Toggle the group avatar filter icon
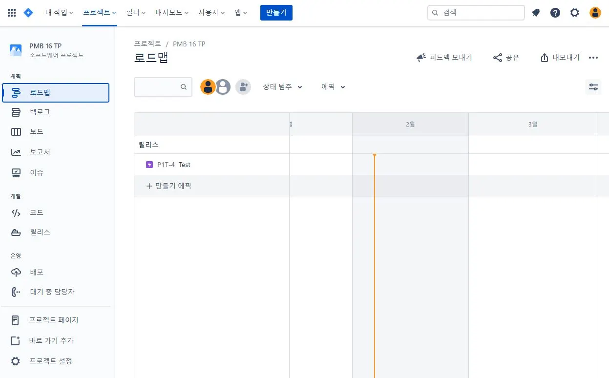Viewport: 609px width, 378px height. [x=243, y=86]
